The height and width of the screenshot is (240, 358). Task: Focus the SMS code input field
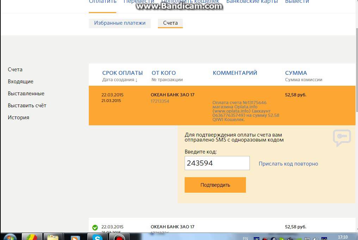[217, 163]
